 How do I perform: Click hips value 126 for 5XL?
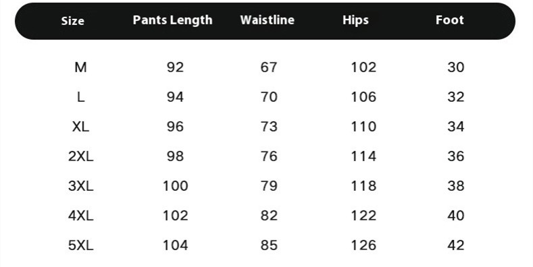(363, 245)
